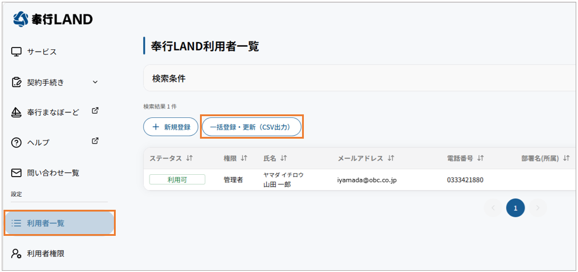Click 一括登録・更新（CSV出力） button
This screenshot has height=272, width=578.
(252, 127)
